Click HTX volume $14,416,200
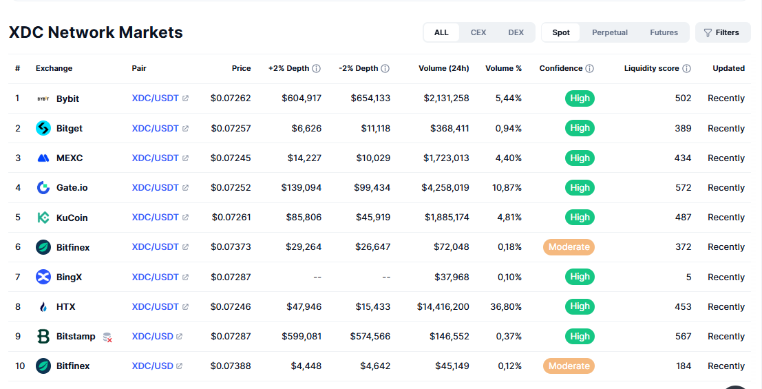762x389 pixels. [443, 307]
